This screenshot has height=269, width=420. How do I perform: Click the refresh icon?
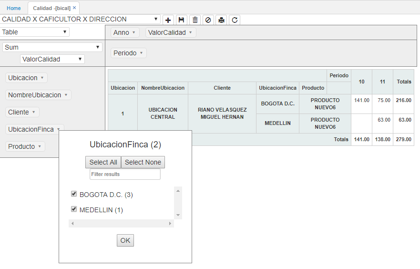pos(234,20)
